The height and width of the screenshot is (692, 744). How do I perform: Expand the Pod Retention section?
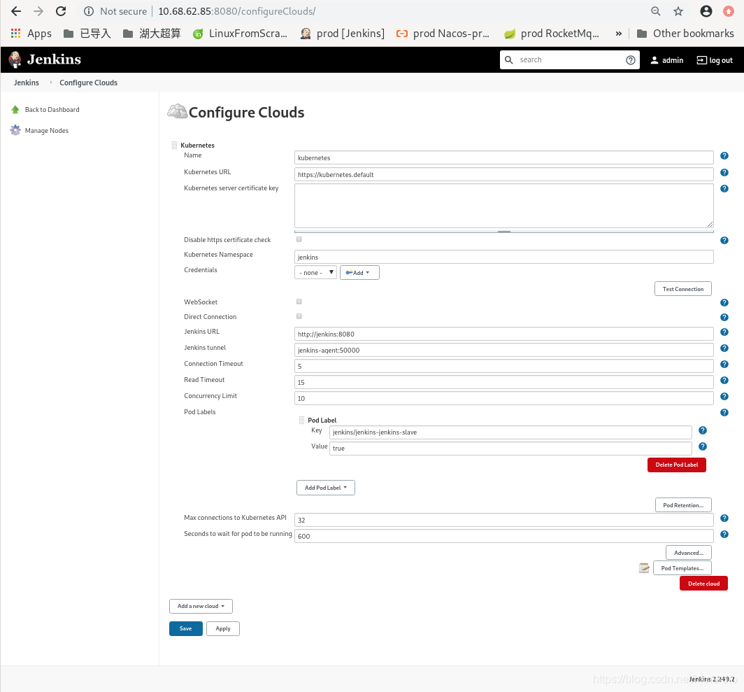click(683, 505)
